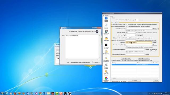Viewport: 170px width, 95px height.
Task: Click the Directory column header
Action: 124,63
